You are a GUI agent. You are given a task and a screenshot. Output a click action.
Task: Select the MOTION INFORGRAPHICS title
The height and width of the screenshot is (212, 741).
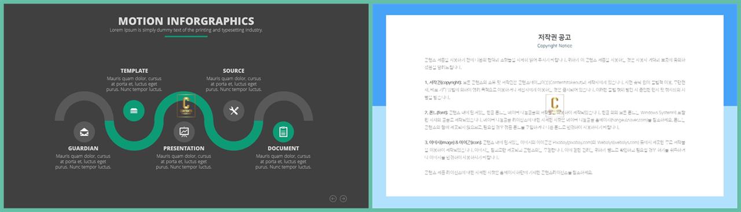tap(186, 21)
